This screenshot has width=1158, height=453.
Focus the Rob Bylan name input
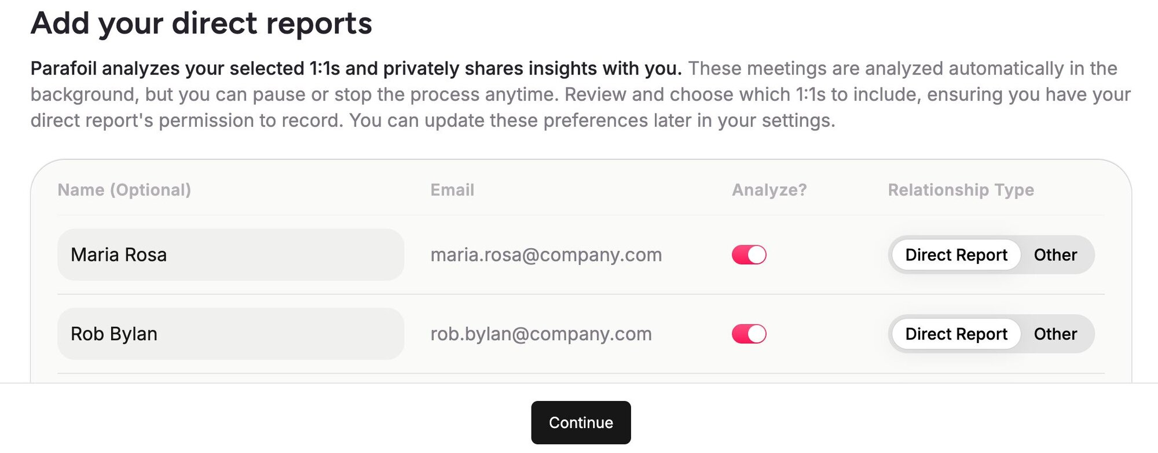pyautogui.click(x=230, y=334)
